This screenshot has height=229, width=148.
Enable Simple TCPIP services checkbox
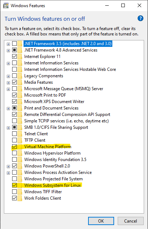point(14,121)
